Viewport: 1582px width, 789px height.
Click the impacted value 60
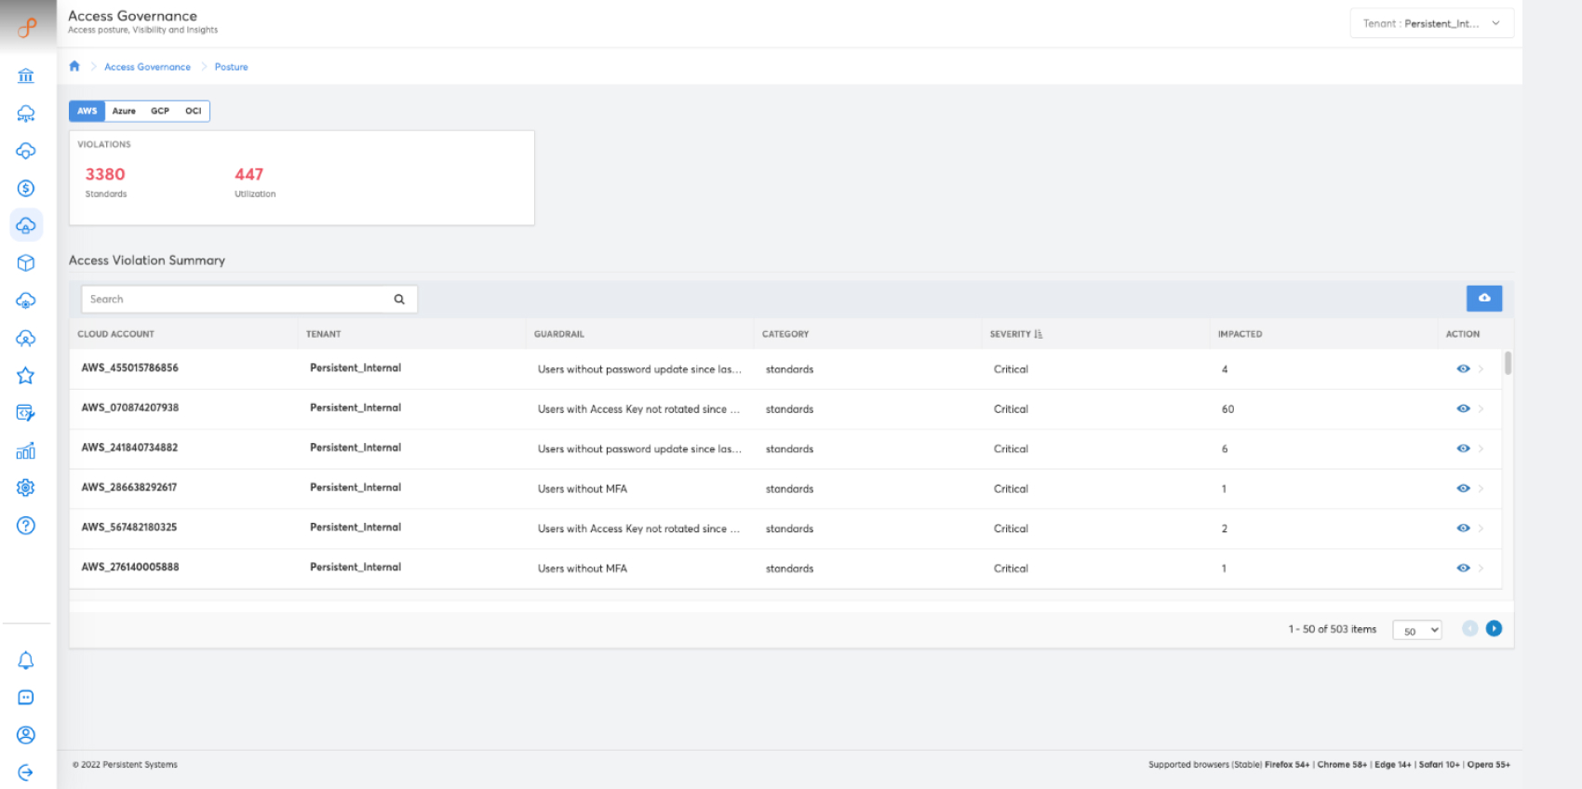(x=1227, y=409)
